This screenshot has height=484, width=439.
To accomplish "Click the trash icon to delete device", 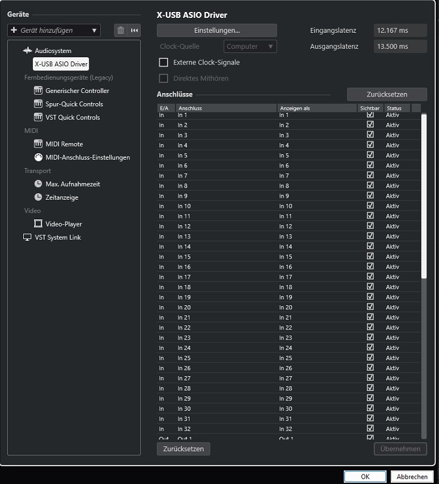I will (120, 30).
